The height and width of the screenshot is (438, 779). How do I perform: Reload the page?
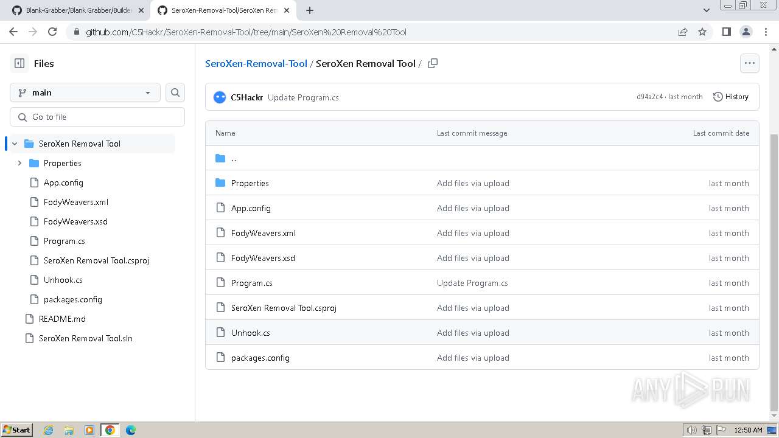[52, 32]
